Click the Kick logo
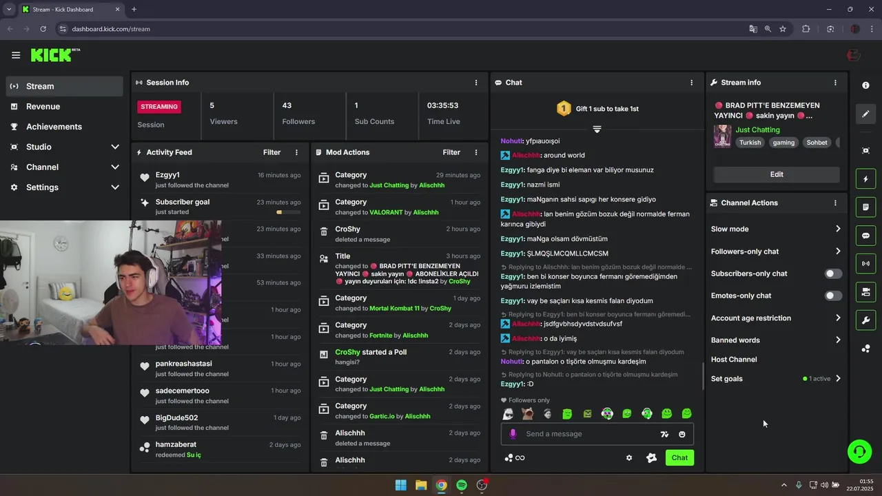882x496 pixels. [55, 55]
